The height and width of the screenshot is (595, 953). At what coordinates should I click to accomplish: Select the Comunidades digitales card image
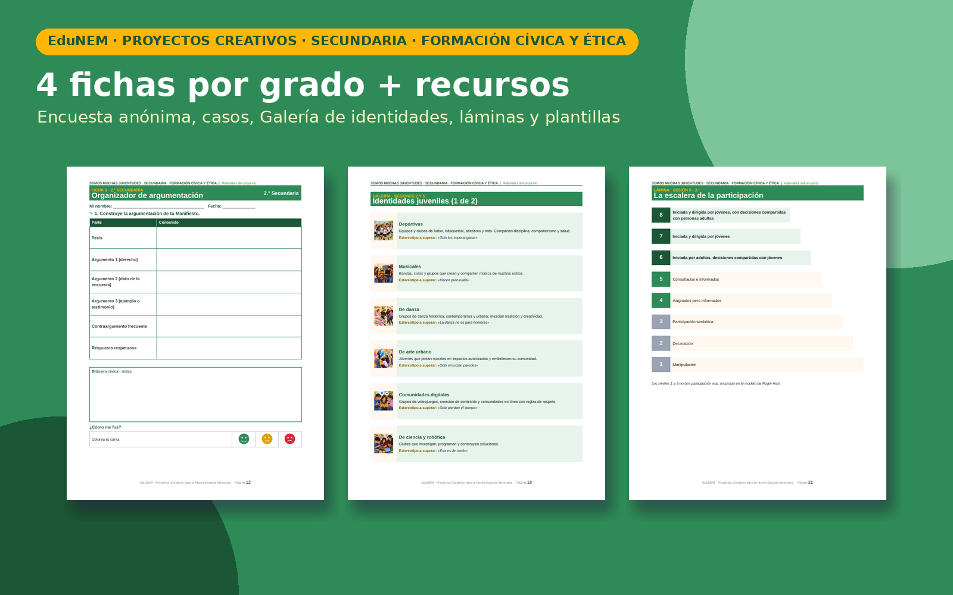click(x=384, y=401)
